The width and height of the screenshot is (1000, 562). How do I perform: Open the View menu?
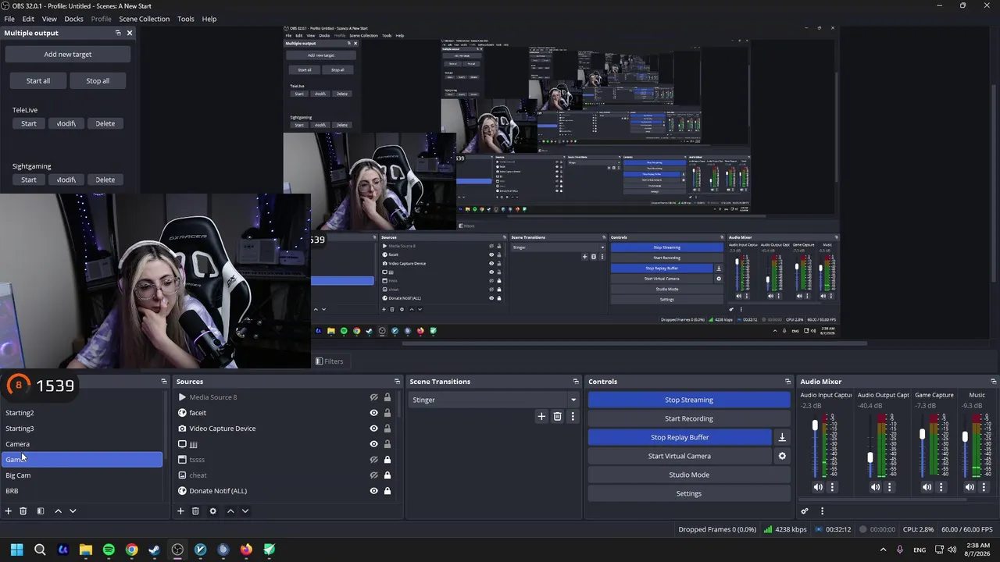49,19
